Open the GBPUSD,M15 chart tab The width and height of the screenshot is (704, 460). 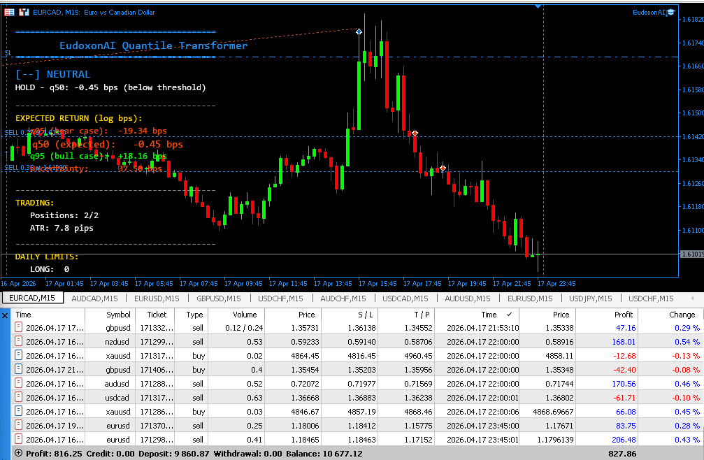pos(219,298)
